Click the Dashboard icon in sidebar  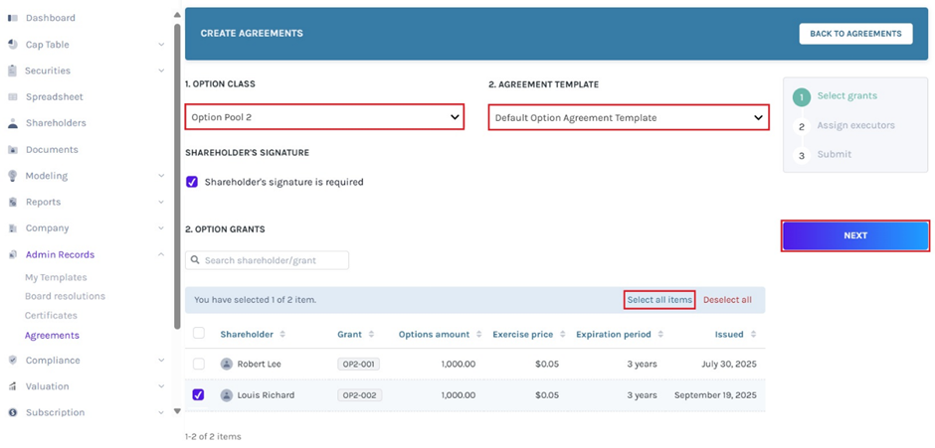(x=13, y=18)
